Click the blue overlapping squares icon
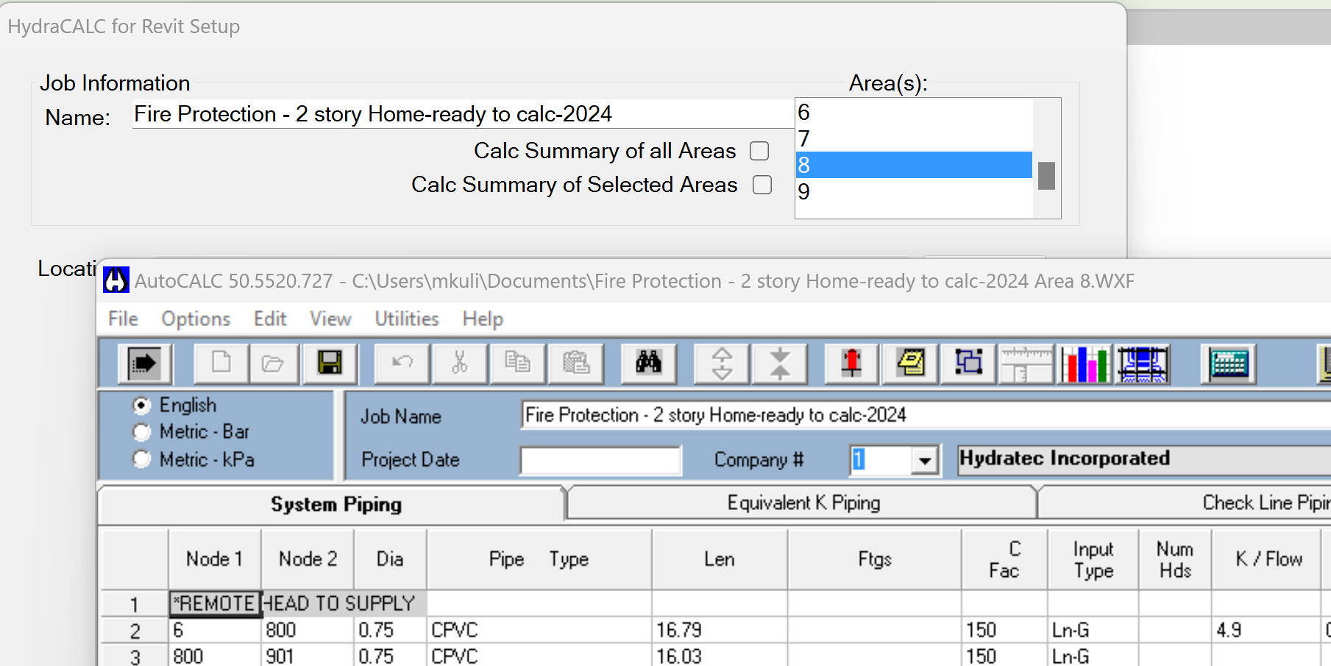Image resolution: width=1331 pixels, height=666 pixels. pyautogui.click(x=969, y=363)
